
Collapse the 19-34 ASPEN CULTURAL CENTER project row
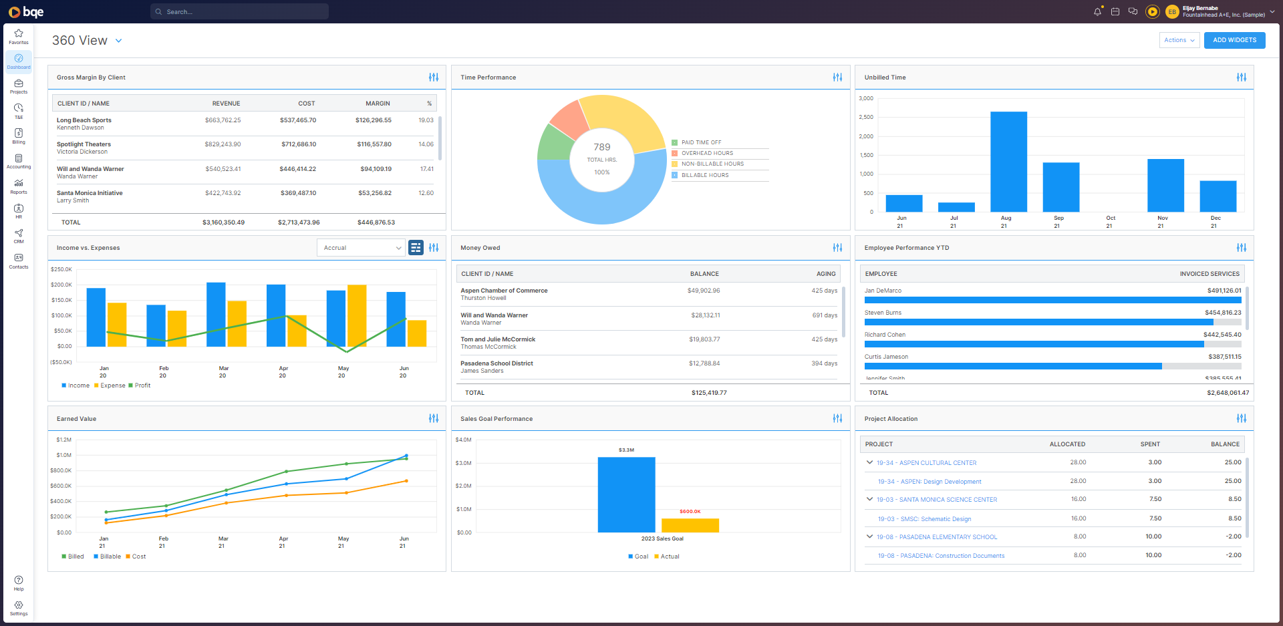click(869, 462)
